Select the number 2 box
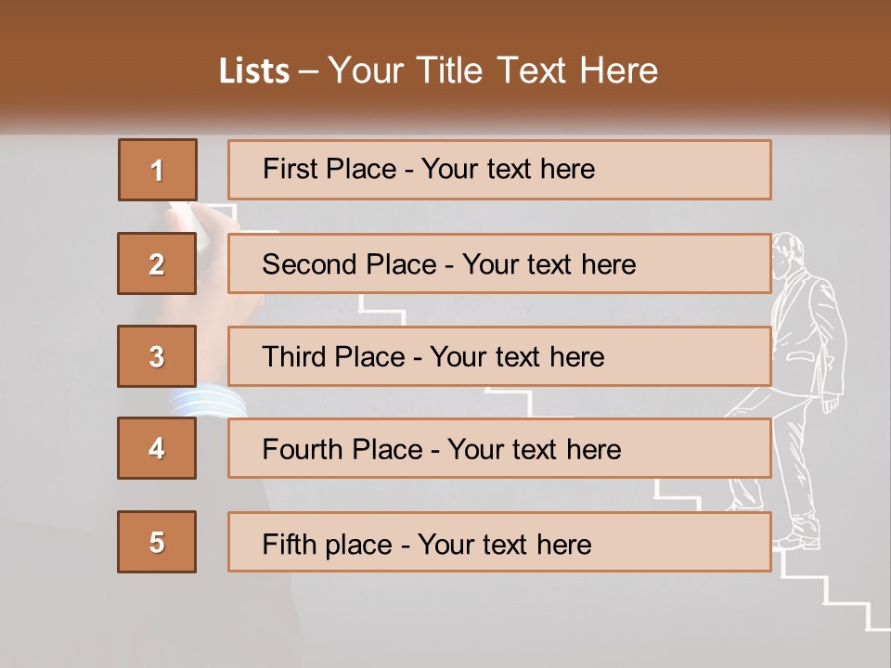 point(157,263)
